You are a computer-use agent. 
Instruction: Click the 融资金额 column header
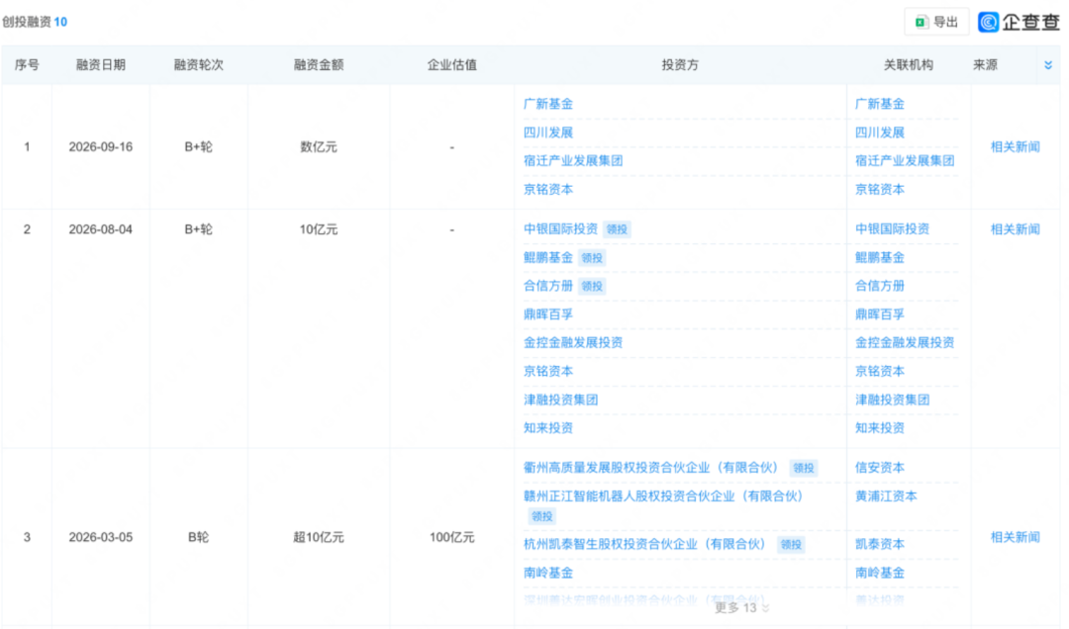[x=319, y=64]
